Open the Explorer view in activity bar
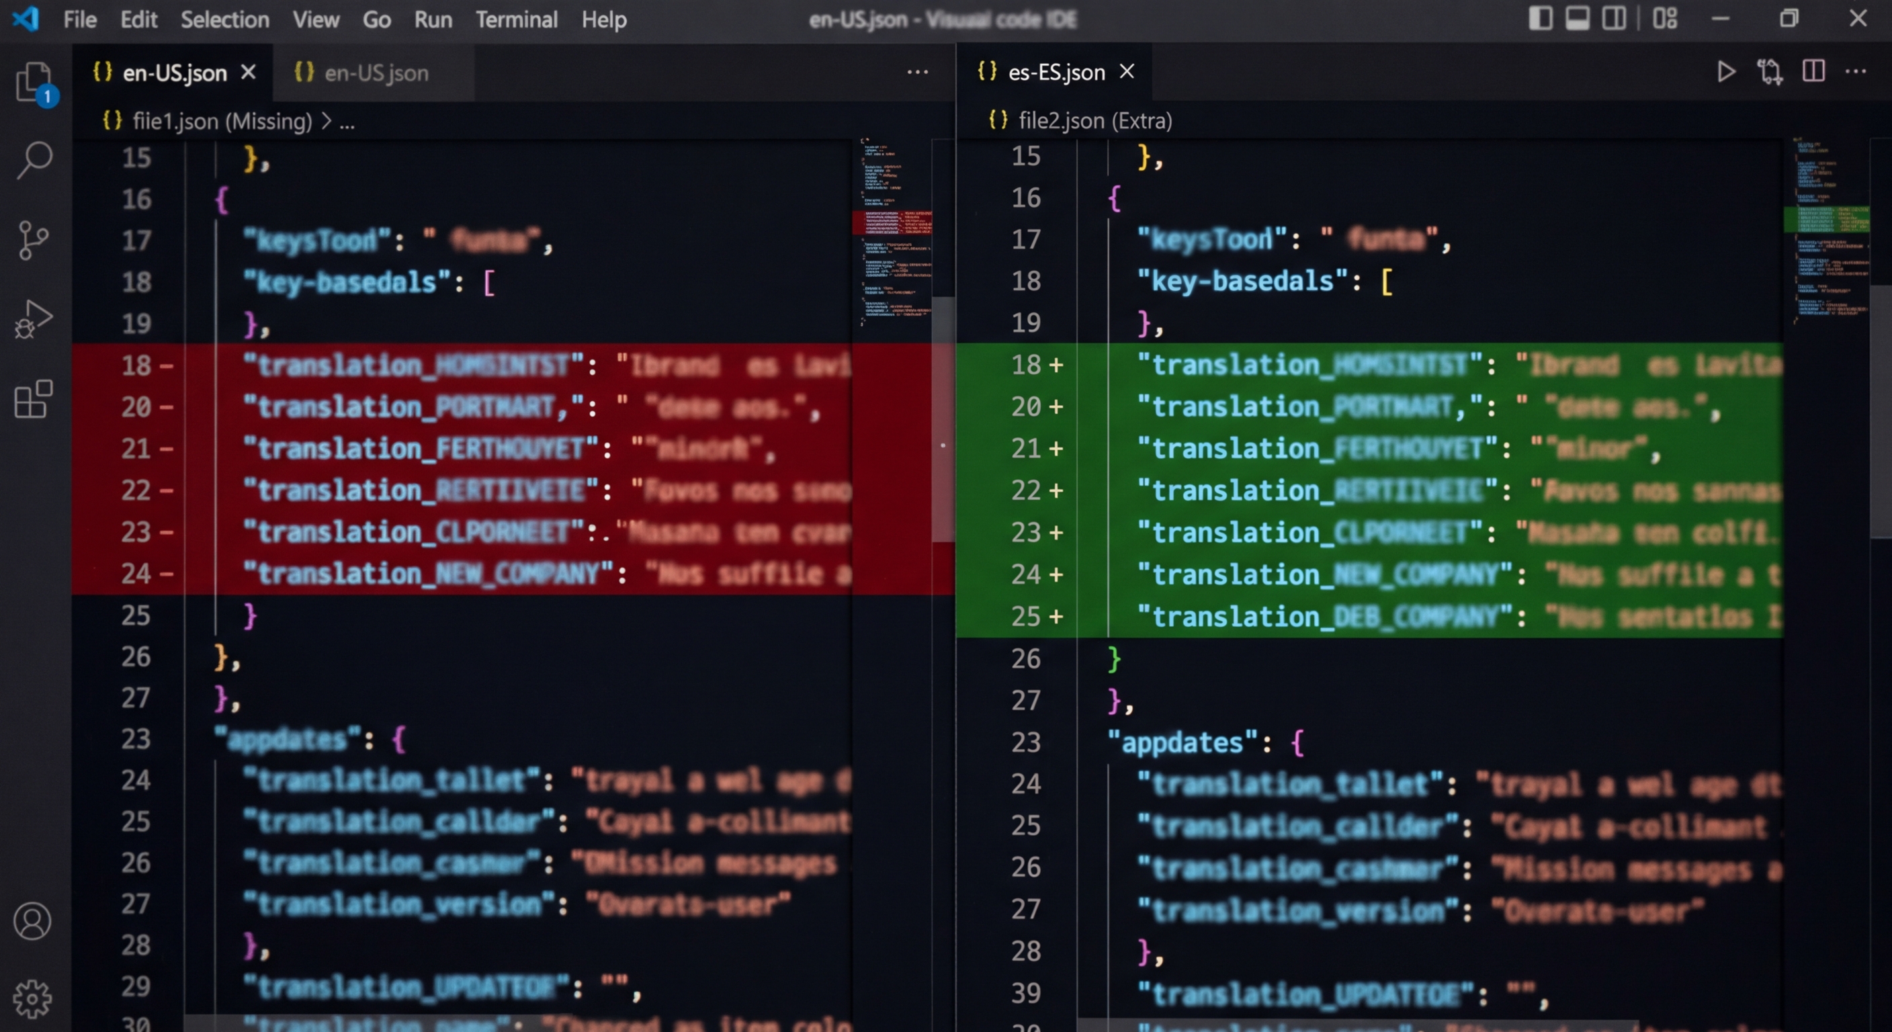This screenshot has height=1032, width=1892. coord(33,81)
